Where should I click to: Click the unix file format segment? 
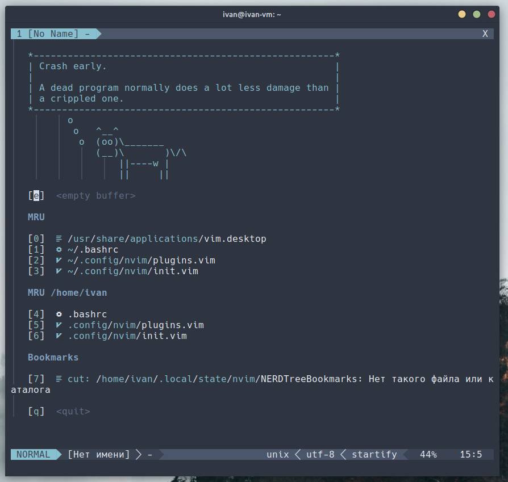pos(277,455)
